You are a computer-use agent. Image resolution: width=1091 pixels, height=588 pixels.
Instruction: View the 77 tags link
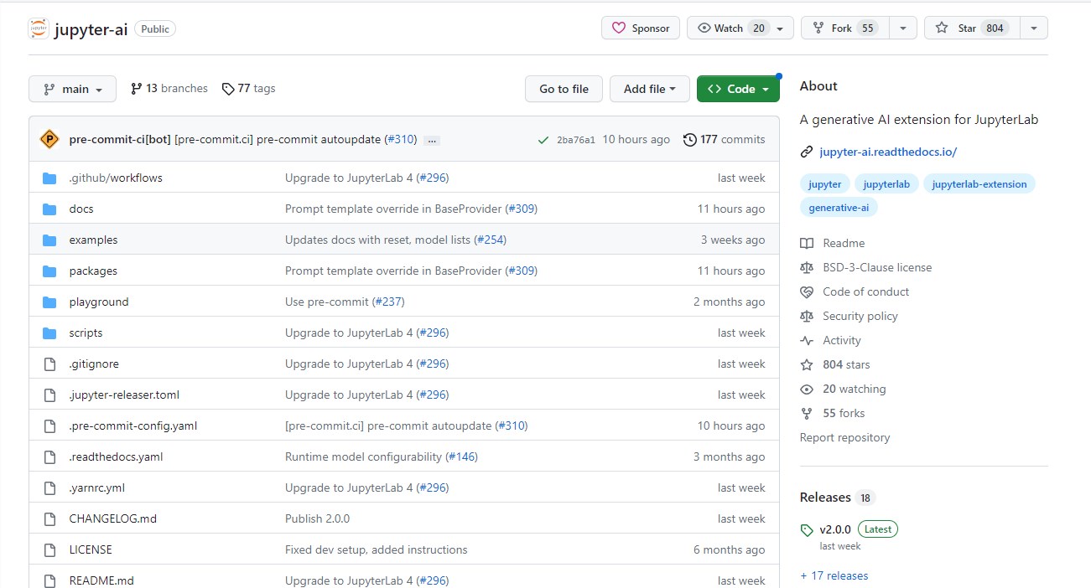pyautogui.click(x=248, y=89)
